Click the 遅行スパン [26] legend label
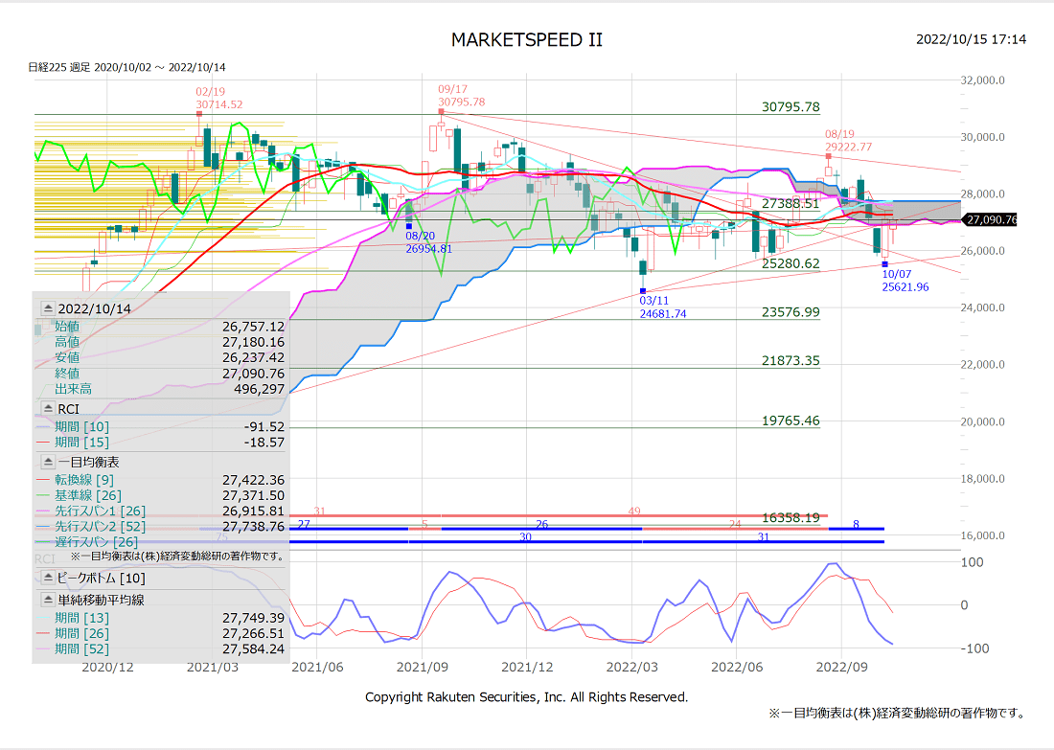This screenshot has height=750, width=1054. pyautogui.click(x=96, y=542)
